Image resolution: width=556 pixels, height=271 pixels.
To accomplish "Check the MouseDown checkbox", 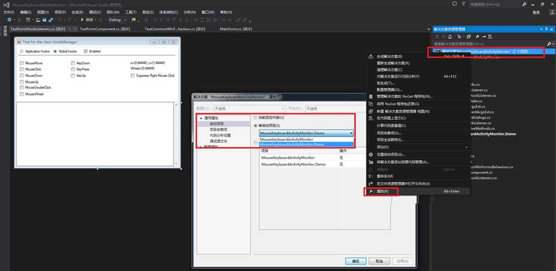I will (x=22, y=76).
